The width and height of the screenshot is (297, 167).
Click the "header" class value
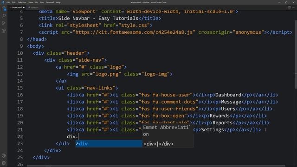(75, 53)
